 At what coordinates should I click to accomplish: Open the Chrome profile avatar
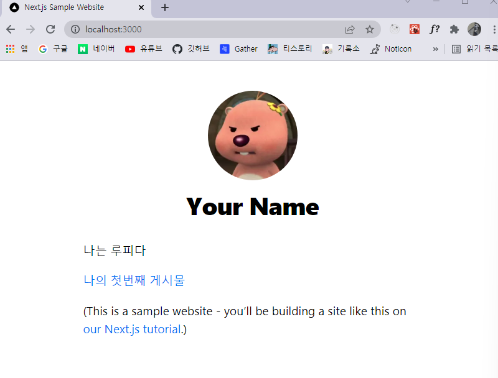point(474,29)
